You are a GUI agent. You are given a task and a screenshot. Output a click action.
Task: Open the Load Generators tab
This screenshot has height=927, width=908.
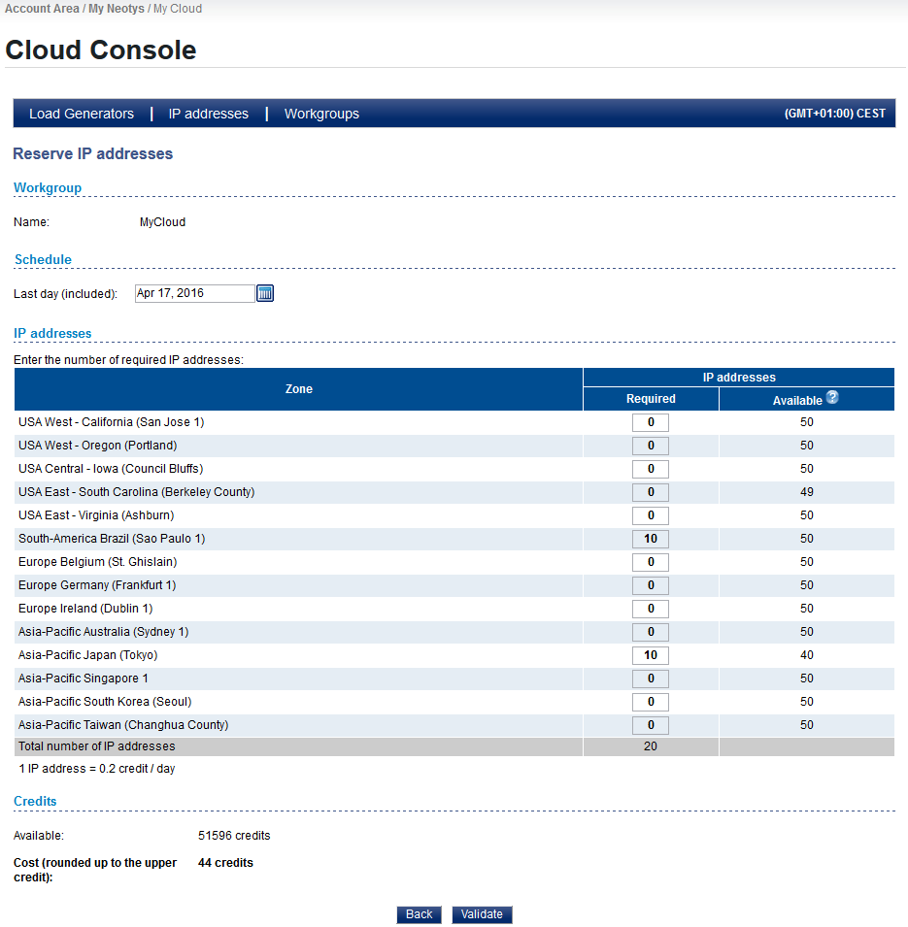[82, 114]
